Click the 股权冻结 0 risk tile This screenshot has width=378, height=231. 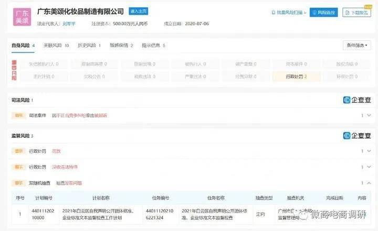347,64
